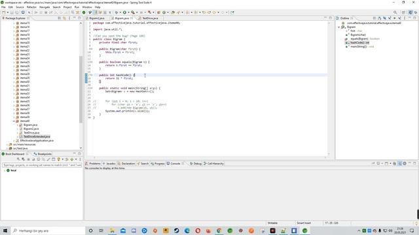
Task: Click Package Explorer vertical scrollbar
Action: pos(81,89)
